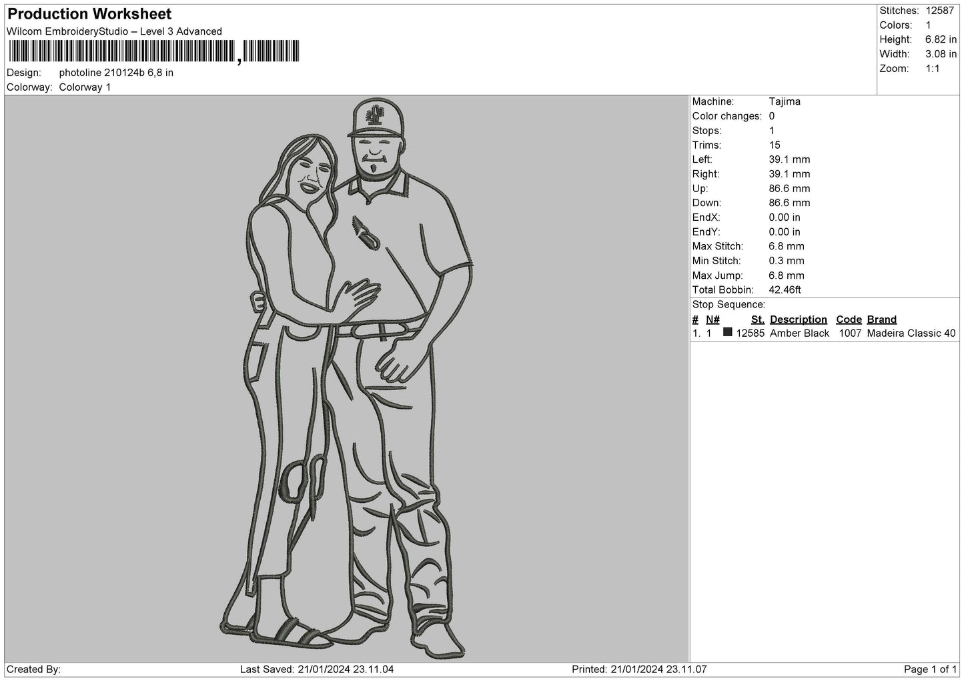Click the 'Amber Black' thread description
The image size is (964, 681).
coord(799,333)
